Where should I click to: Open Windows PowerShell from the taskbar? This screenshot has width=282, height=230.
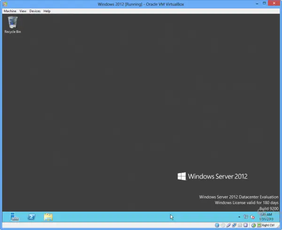click(31, 217)
